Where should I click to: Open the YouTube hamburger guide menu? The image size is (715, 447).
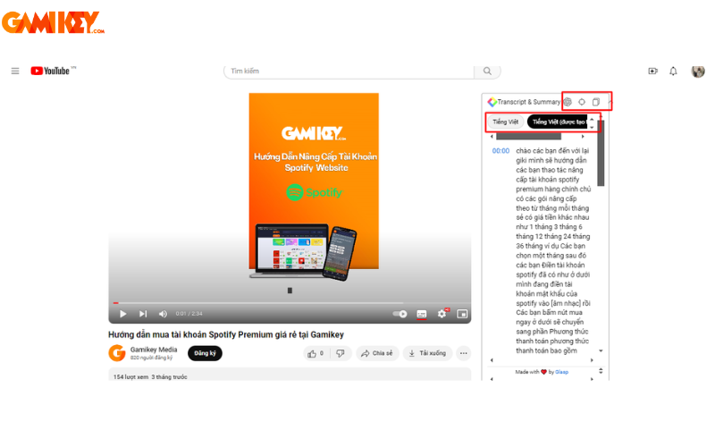pos(15,71)
